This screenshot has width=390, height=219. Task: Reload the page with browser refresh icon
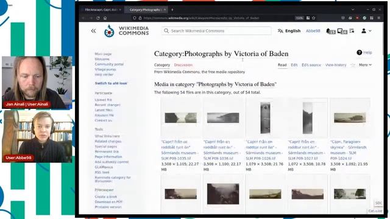tap(98, 18)
